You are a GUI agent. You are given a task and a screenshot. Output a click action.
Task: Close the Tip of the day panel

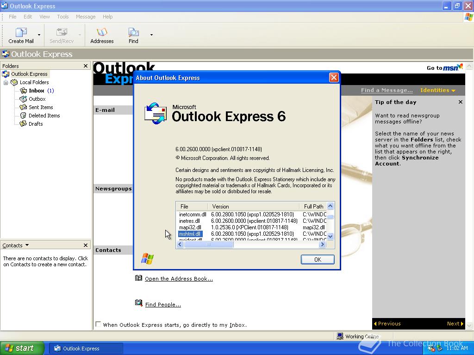tap(461, 102)
